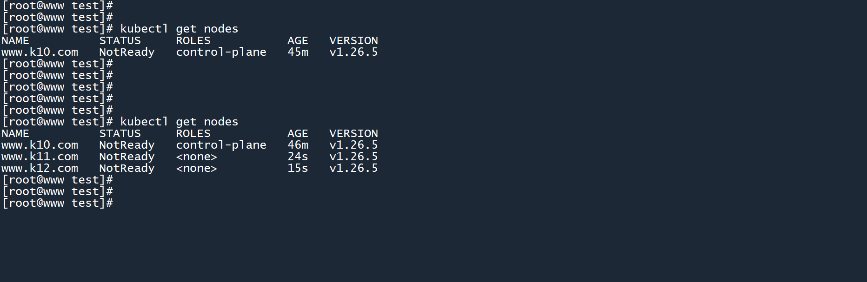Image resolution: width=867 pixels, height=282 pixels.
Task: Click the 46m age value
Action: [x=298, y=145]
